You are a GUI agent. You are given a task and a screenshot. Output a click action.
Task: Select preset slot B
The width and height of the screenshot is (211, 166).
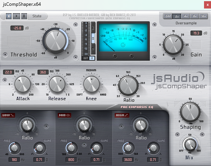pos(24,16)
